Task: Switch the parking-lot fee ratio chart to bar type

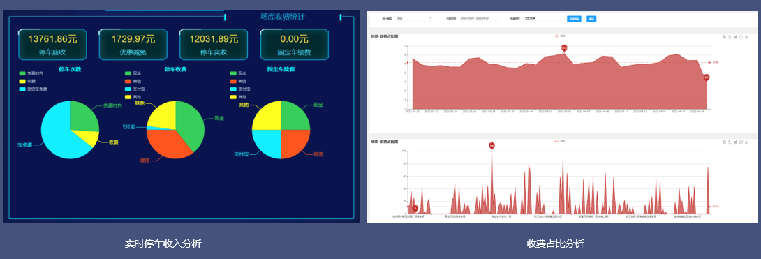Action: tap(735, 142)
